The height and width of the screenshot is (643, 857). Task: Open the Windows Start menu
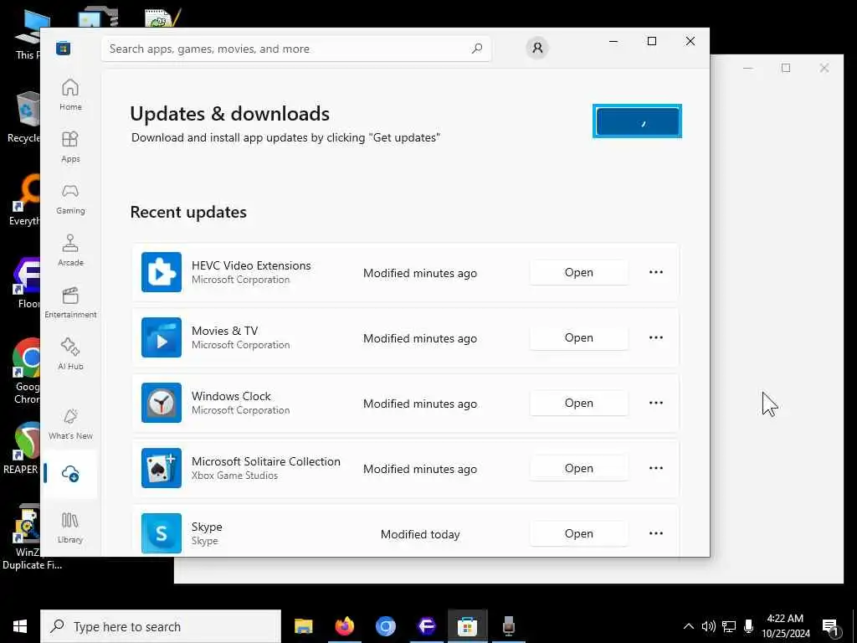pos(20,626)
